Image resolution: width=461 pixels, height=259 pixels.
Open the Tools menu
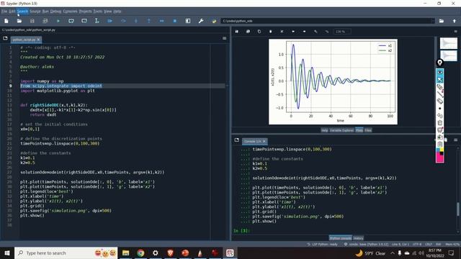point(98,12)
